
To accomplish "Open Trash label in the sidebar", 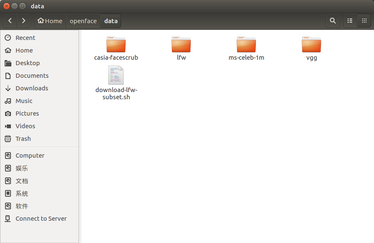I will 23,139.
